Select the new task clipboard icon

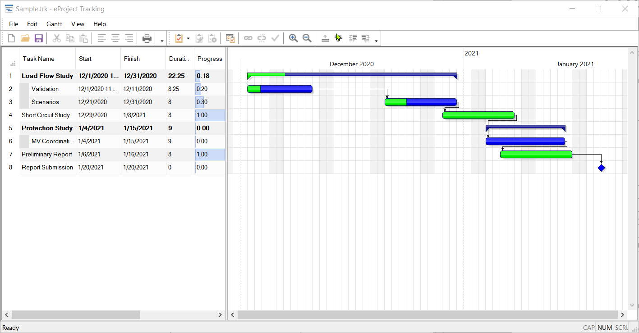pos(178,38)
